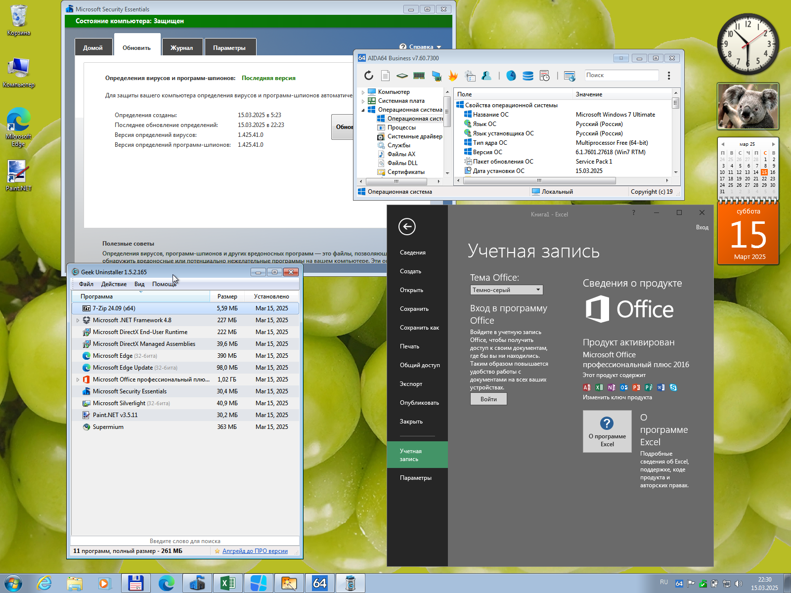This screenshot has width=791, height=593.
Task: Click Апгрейд до ПРО версии link
Action: [255, 551]
